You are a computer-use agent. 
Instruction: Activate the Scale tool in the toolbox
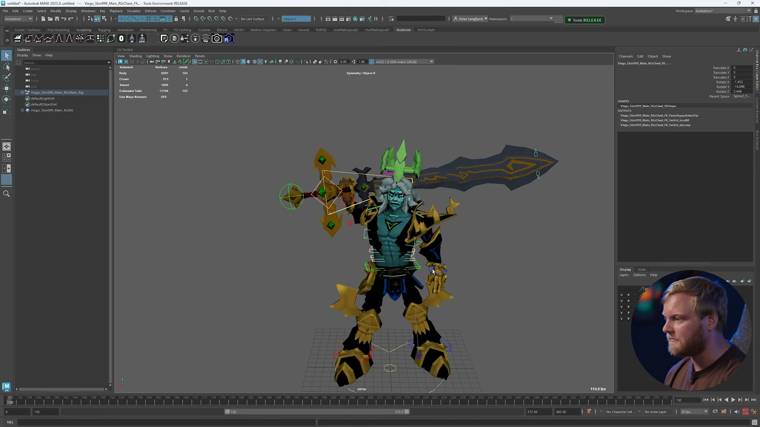pyautogui.click(x=7, y=110)
